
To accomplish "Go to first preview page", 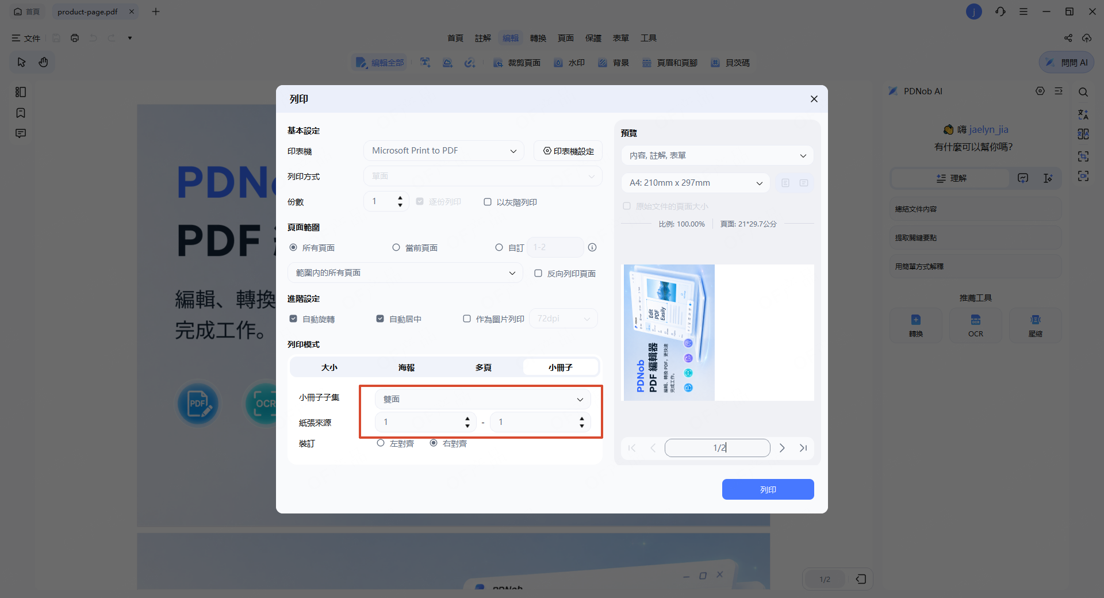I will pos(632,448).
